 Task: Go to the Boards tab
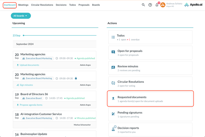click(96, 5)
